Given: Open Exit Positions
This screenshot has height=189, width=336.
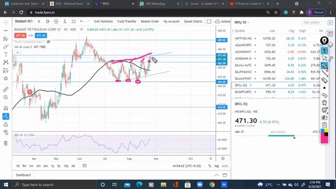Looking at the screenshot, I should click(x=103, y=22).
